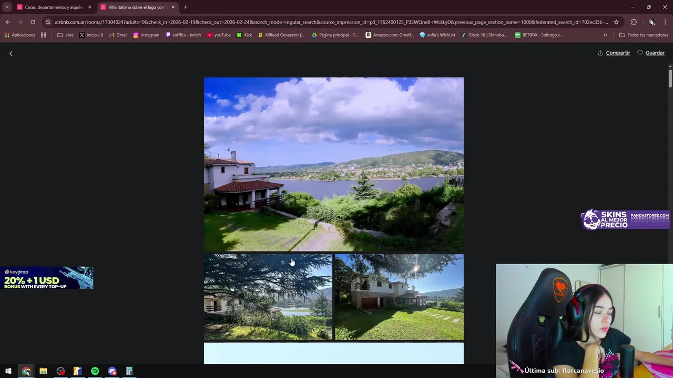Open the site information icon in address bar

48,22
